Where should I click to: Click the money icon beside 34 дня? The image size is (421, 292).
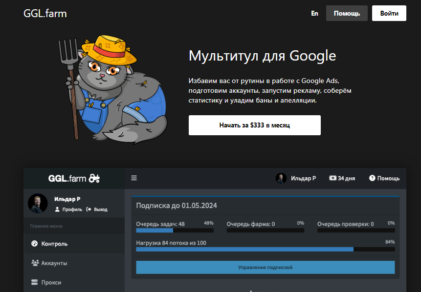pyautogui.click(x=332, y=178)
